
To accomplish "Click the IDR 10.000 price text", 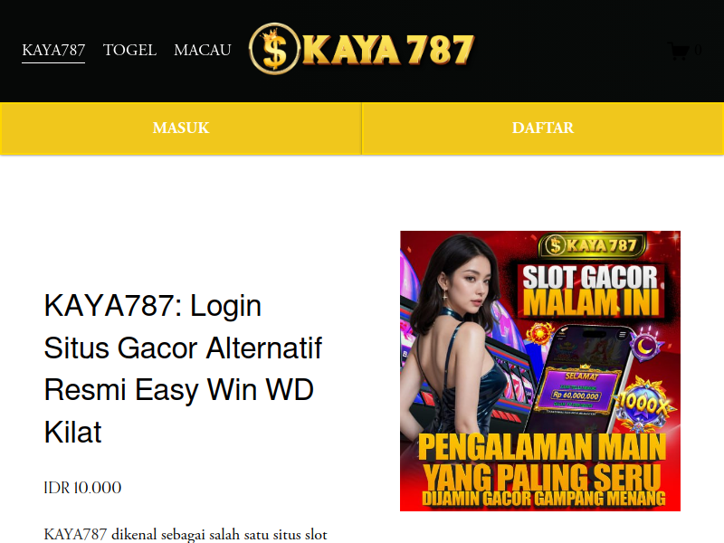I will click(82, 488).
